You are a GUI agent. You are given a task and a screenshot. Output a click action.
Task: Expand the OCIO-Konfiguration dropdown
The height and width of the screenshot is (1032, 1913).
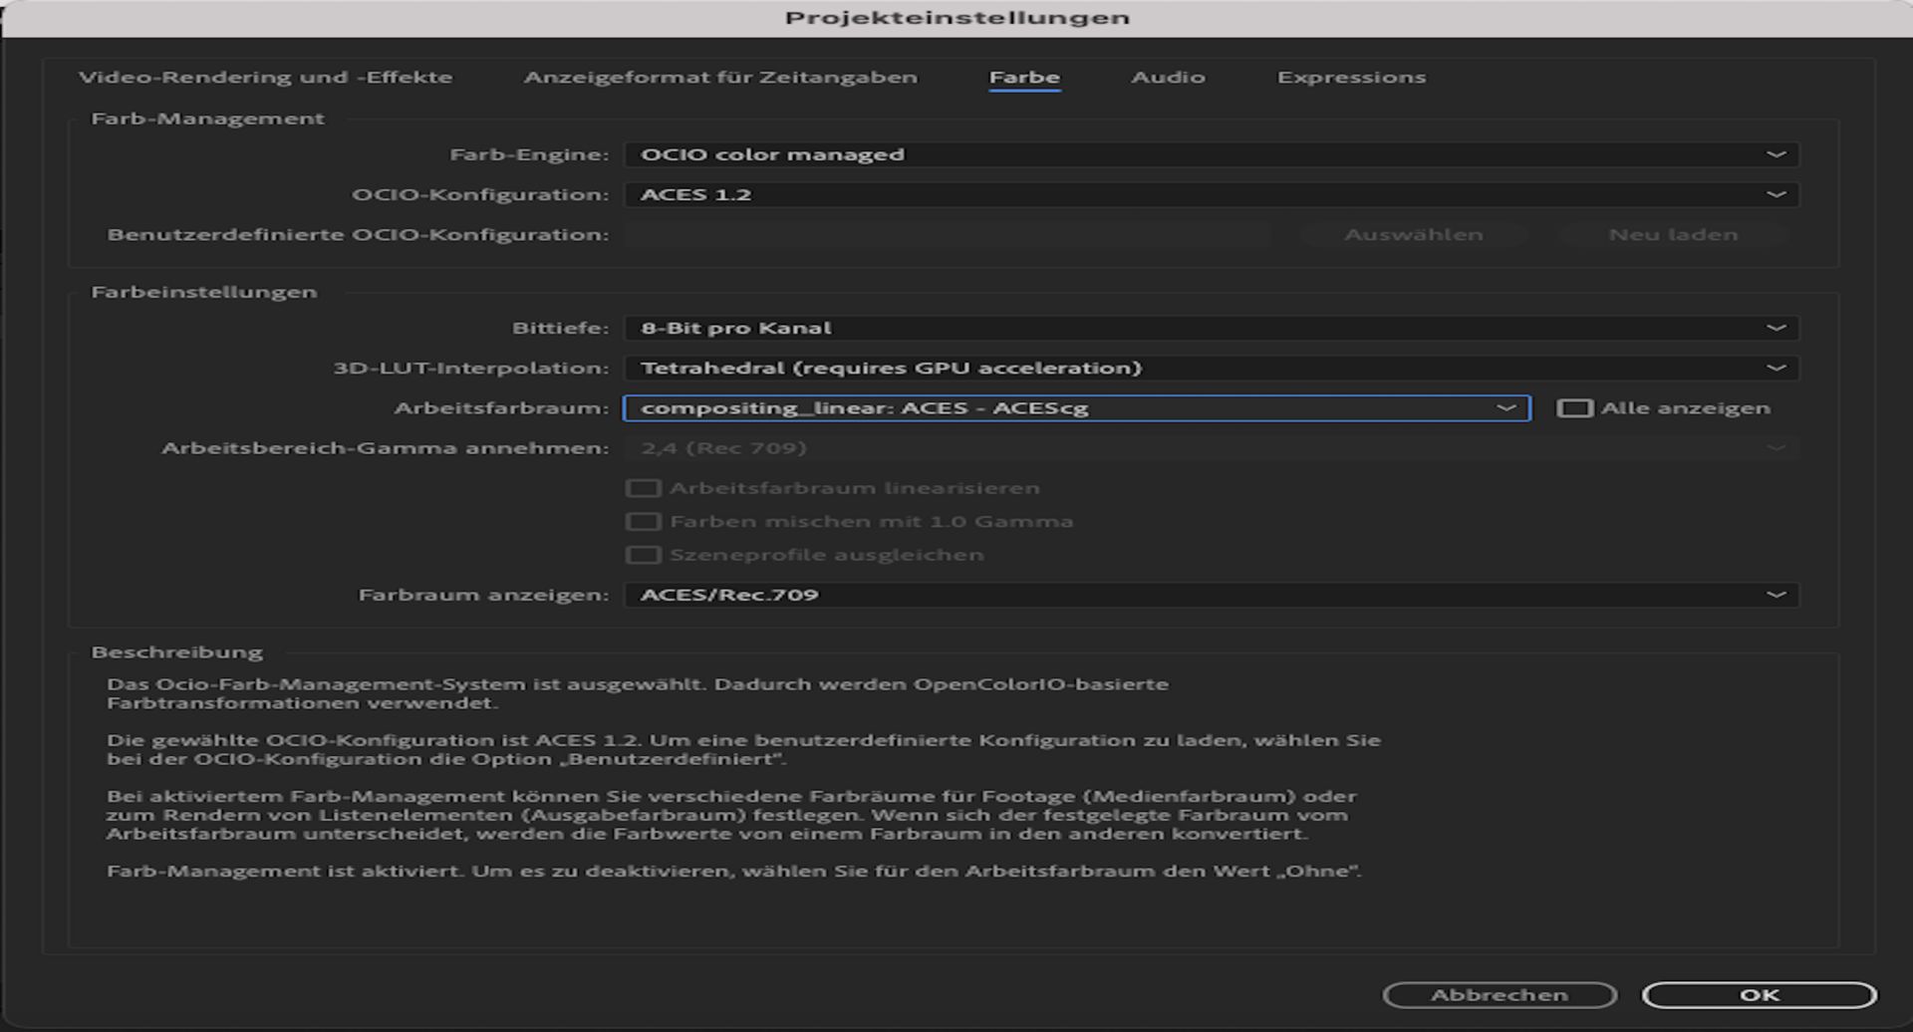[x=1212, y=194]
